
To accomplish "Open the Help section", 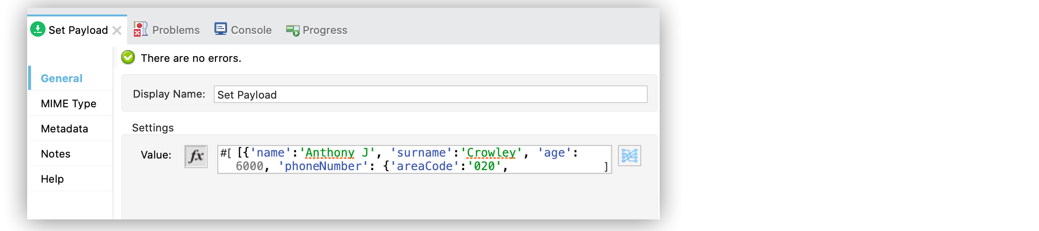I will click(x=52, y=179).
